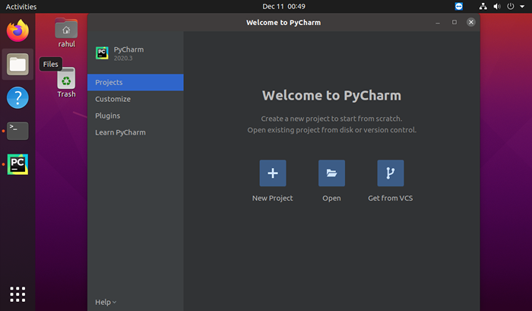The image size is (532, 311).
Task: Open the Trash desktop icon
Action: (x=66, y=82)
